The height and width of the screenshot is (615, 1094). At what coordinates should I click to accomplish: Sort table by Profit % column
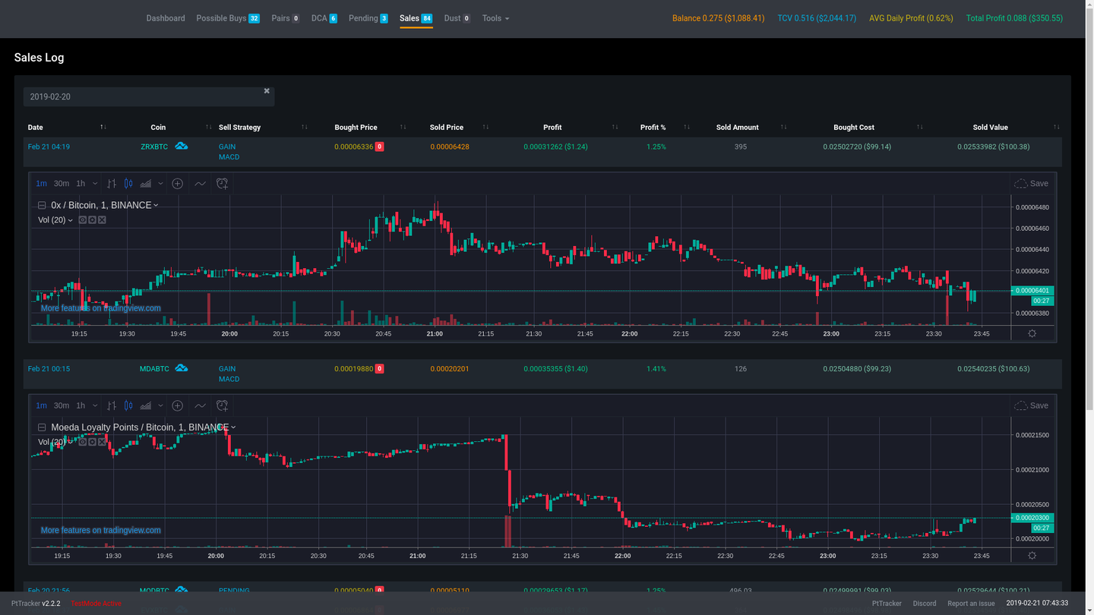(653, 127)
